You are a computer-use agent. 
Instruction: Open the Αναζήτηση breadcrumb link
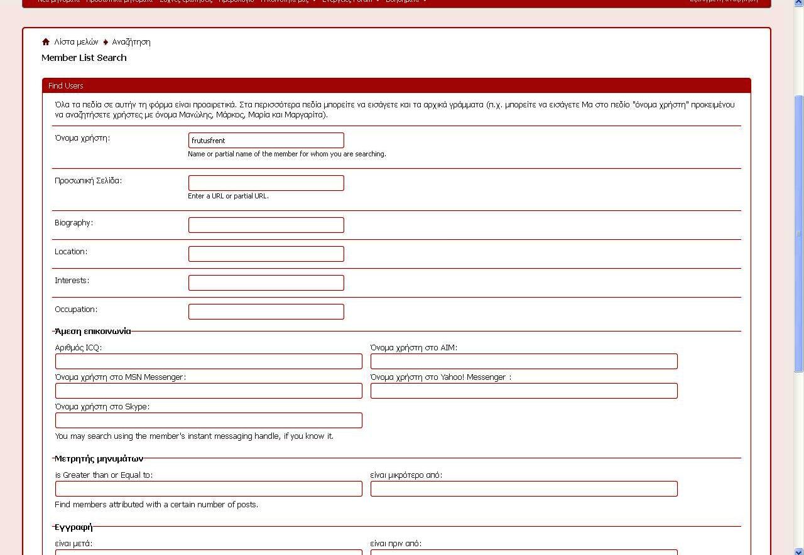131,42
